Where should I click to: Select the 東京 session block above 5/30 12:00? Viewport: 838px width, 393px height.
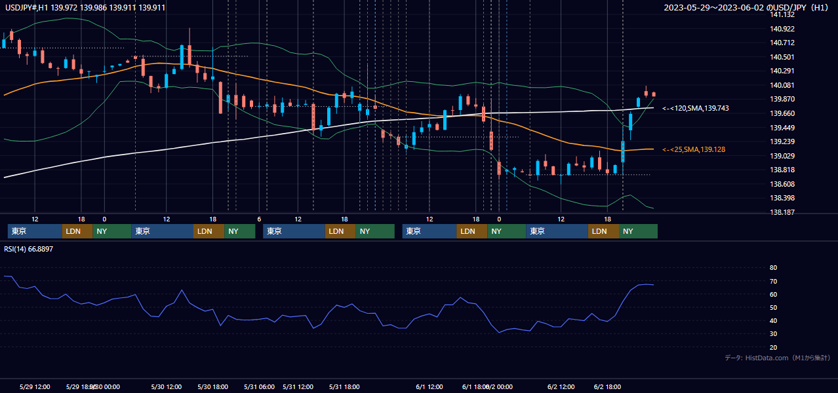tap(162, 231)
